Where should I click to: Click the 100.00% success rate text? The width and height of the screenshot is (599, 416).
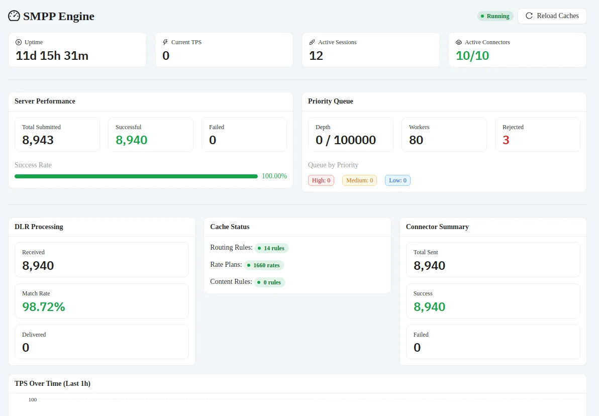point(274,176)
